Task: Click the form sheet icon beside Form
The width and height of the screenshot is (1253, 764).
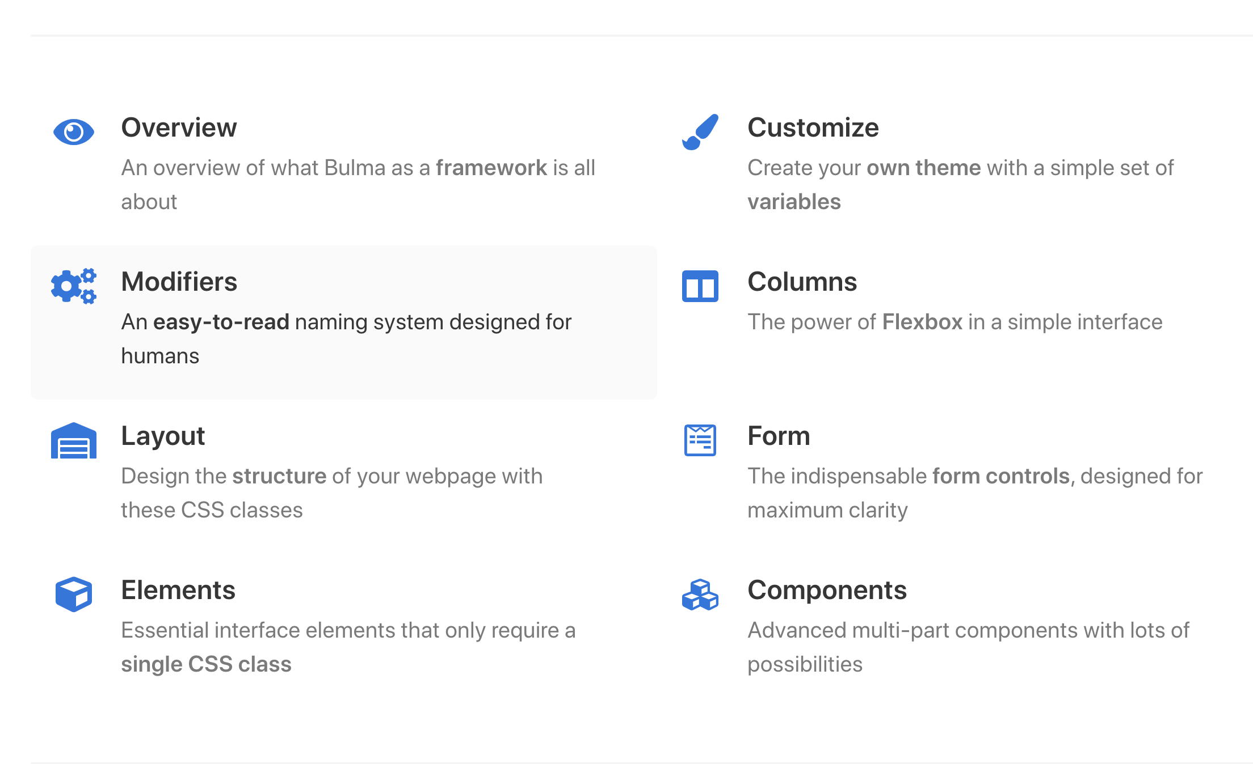Action: [x=700, y=440]
